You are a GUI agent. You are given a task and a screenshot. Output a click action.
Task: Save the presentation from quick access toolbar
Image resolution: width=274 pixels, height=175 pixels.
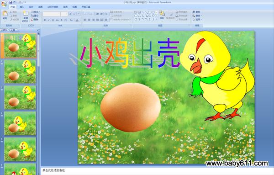(11, 2)
